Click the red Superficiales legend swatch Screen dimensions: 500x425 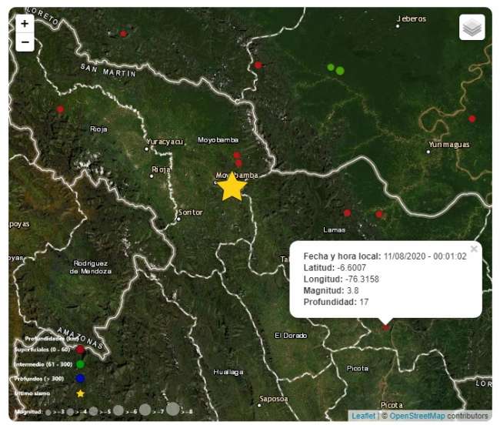(81, 350)
